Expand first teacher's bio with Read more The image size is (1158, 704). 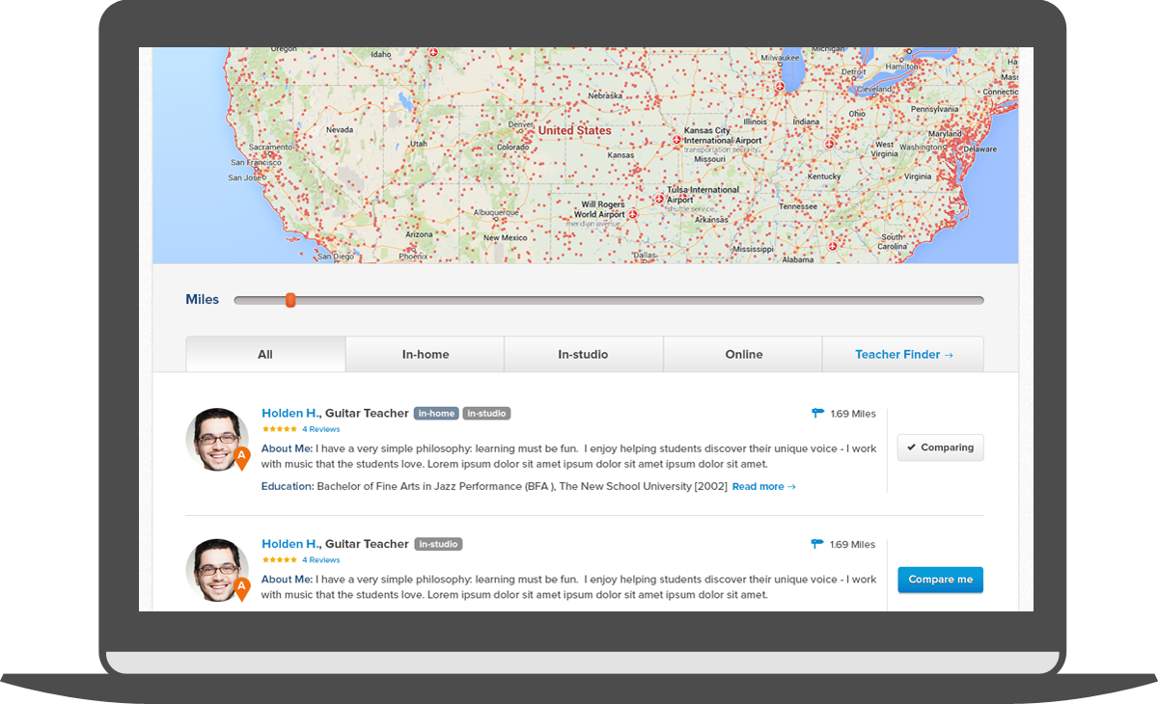[x=763, y=487]
